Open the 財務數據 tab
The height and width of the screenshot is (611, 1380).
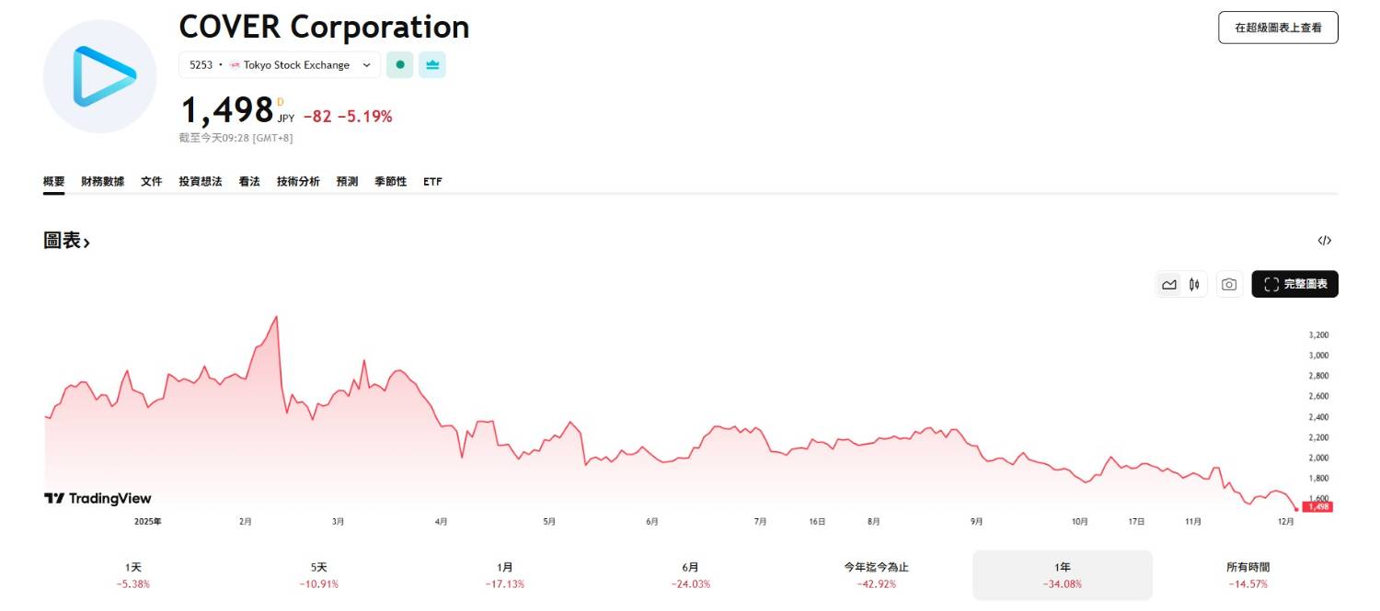[x=102, y=182]
